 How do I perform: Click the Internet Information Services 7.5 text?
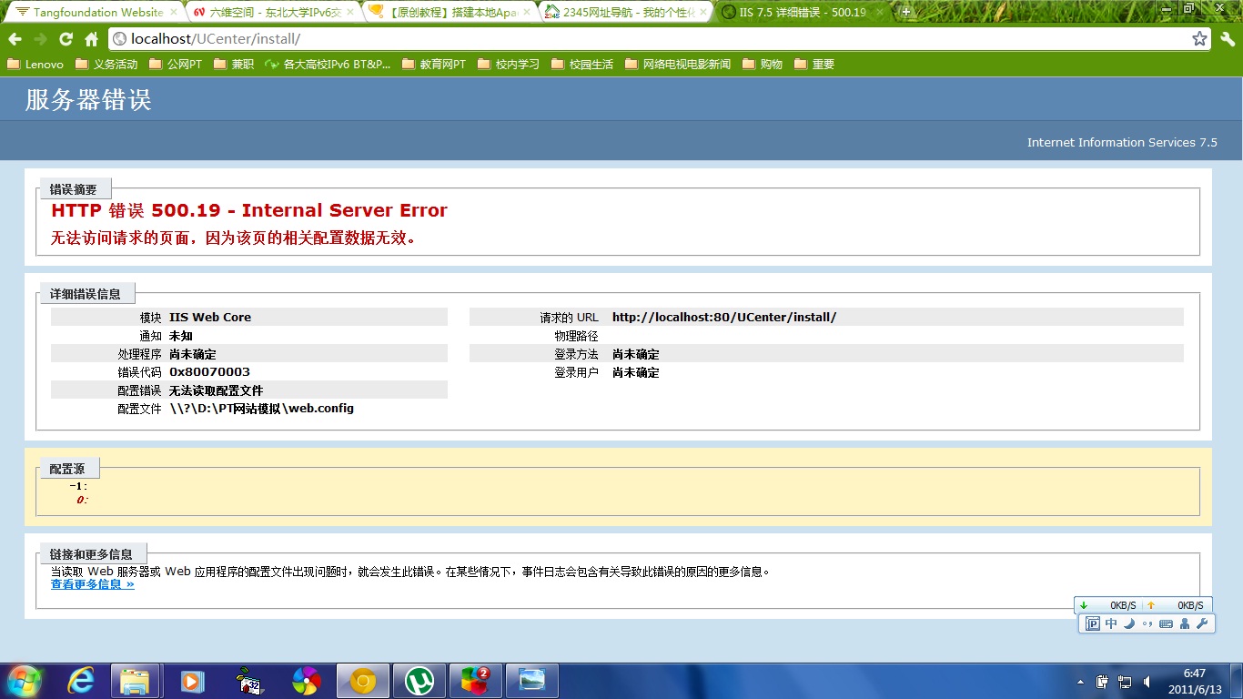click(1122, 142)
